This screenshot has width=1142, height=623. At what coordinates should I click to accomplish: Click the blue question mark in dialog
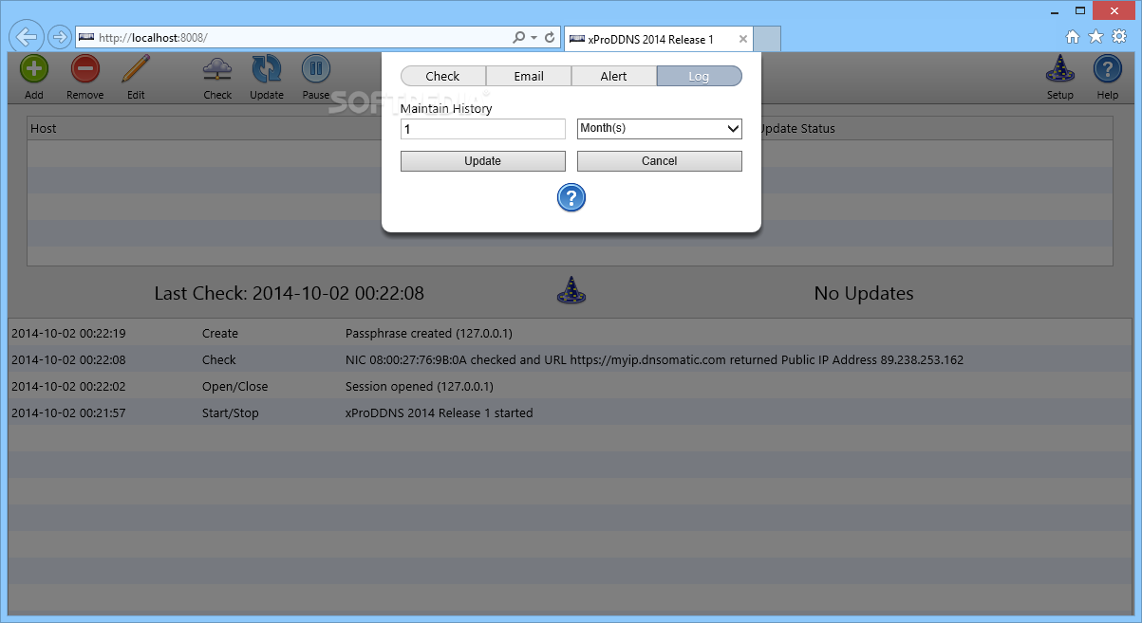click(x=571, y=197)
